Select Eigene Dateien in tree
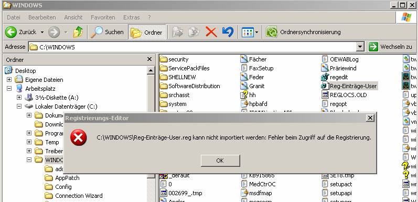Viewport: 418px width, 202px height. click(44, 80)
